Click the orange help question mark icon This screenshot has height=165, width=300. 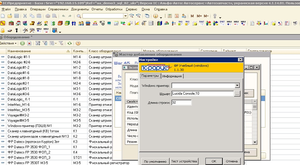(x=78, y=43)
